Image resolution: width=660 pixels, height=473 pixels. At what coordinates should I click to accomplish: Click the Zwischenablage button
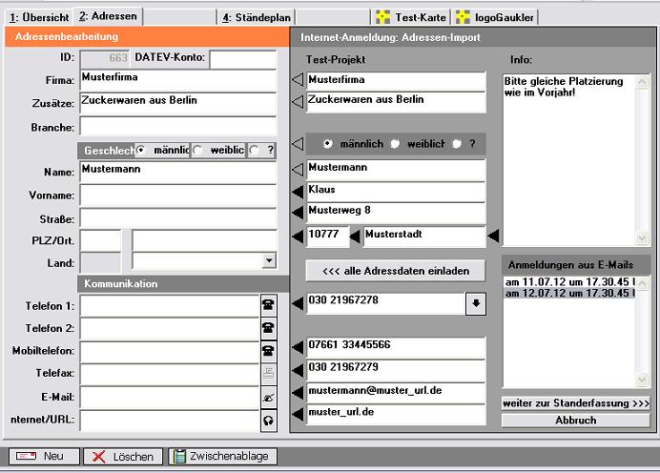pyautogui.click(x=222, y=456)
